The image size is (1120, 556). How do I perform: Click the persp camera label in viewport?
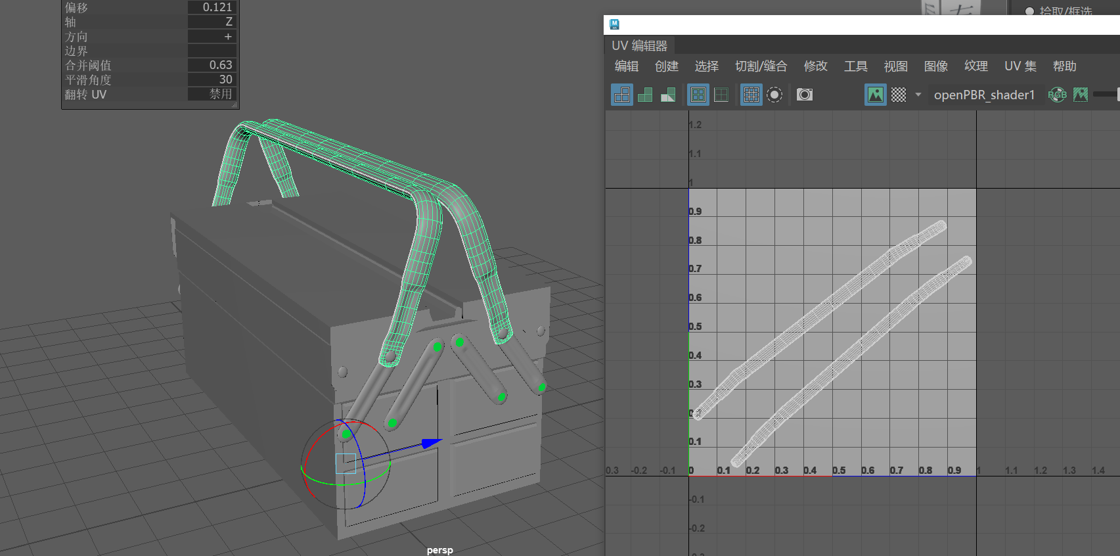point(440,550)
